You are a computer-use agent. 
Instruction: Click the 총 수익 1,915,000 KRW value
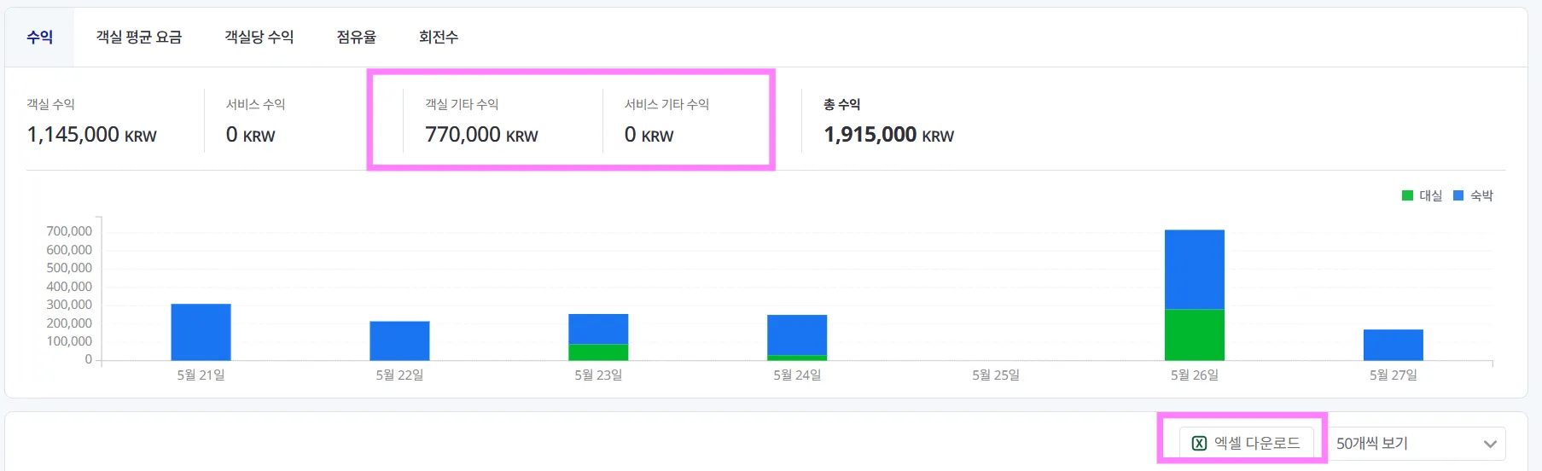[x=888, y=135]
